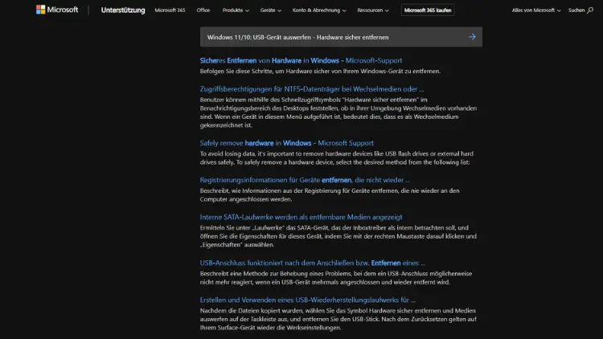The width and height of the screenshot is (603, 339).
Task: Click the arrow in the search box
Action: pyautogui.click(x=472, y=37)
